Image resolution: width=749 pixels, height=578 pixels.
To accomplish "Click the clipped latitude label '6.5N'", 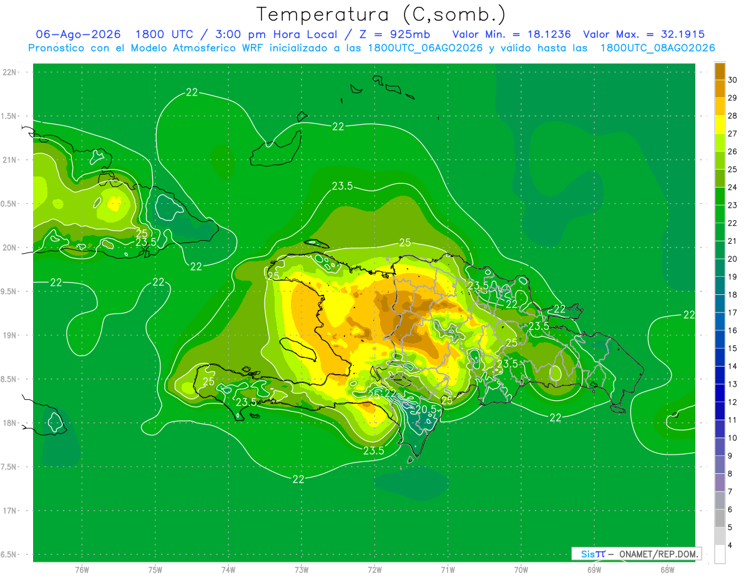I will [9, 554].
